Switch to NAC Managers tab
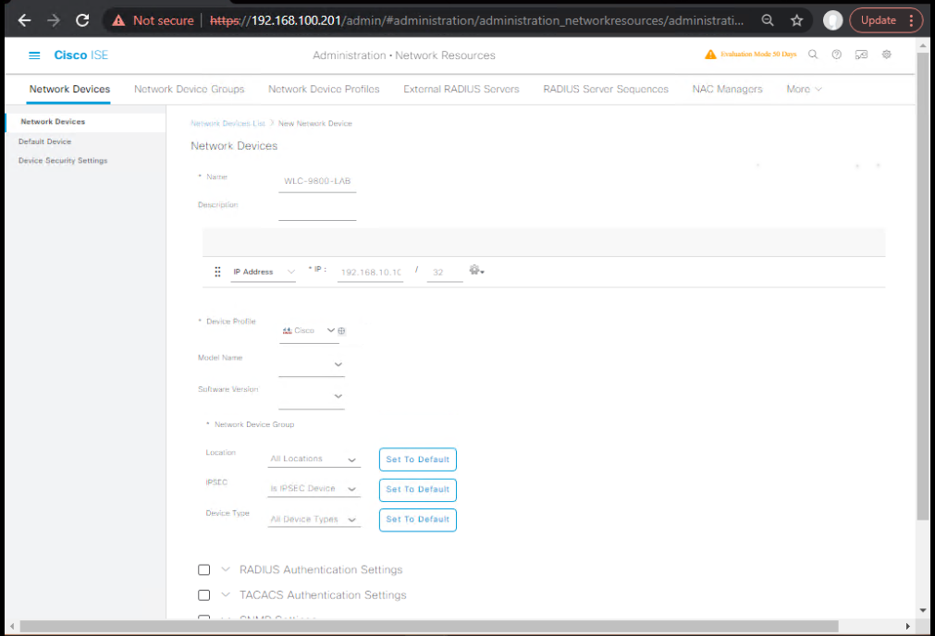The width and height of the screenshot is (935, 636). (727, 89)
